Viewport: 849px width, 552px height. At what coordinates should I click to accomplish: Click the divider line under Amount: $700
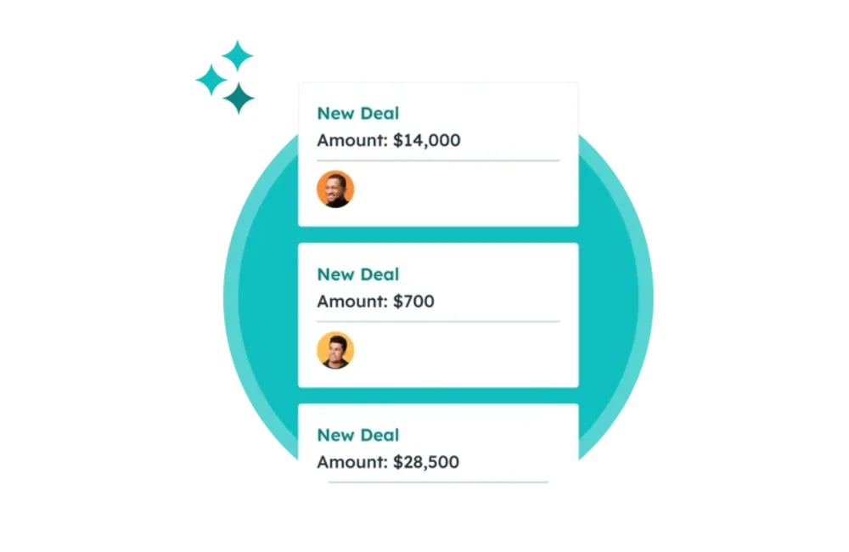point(438,321)
